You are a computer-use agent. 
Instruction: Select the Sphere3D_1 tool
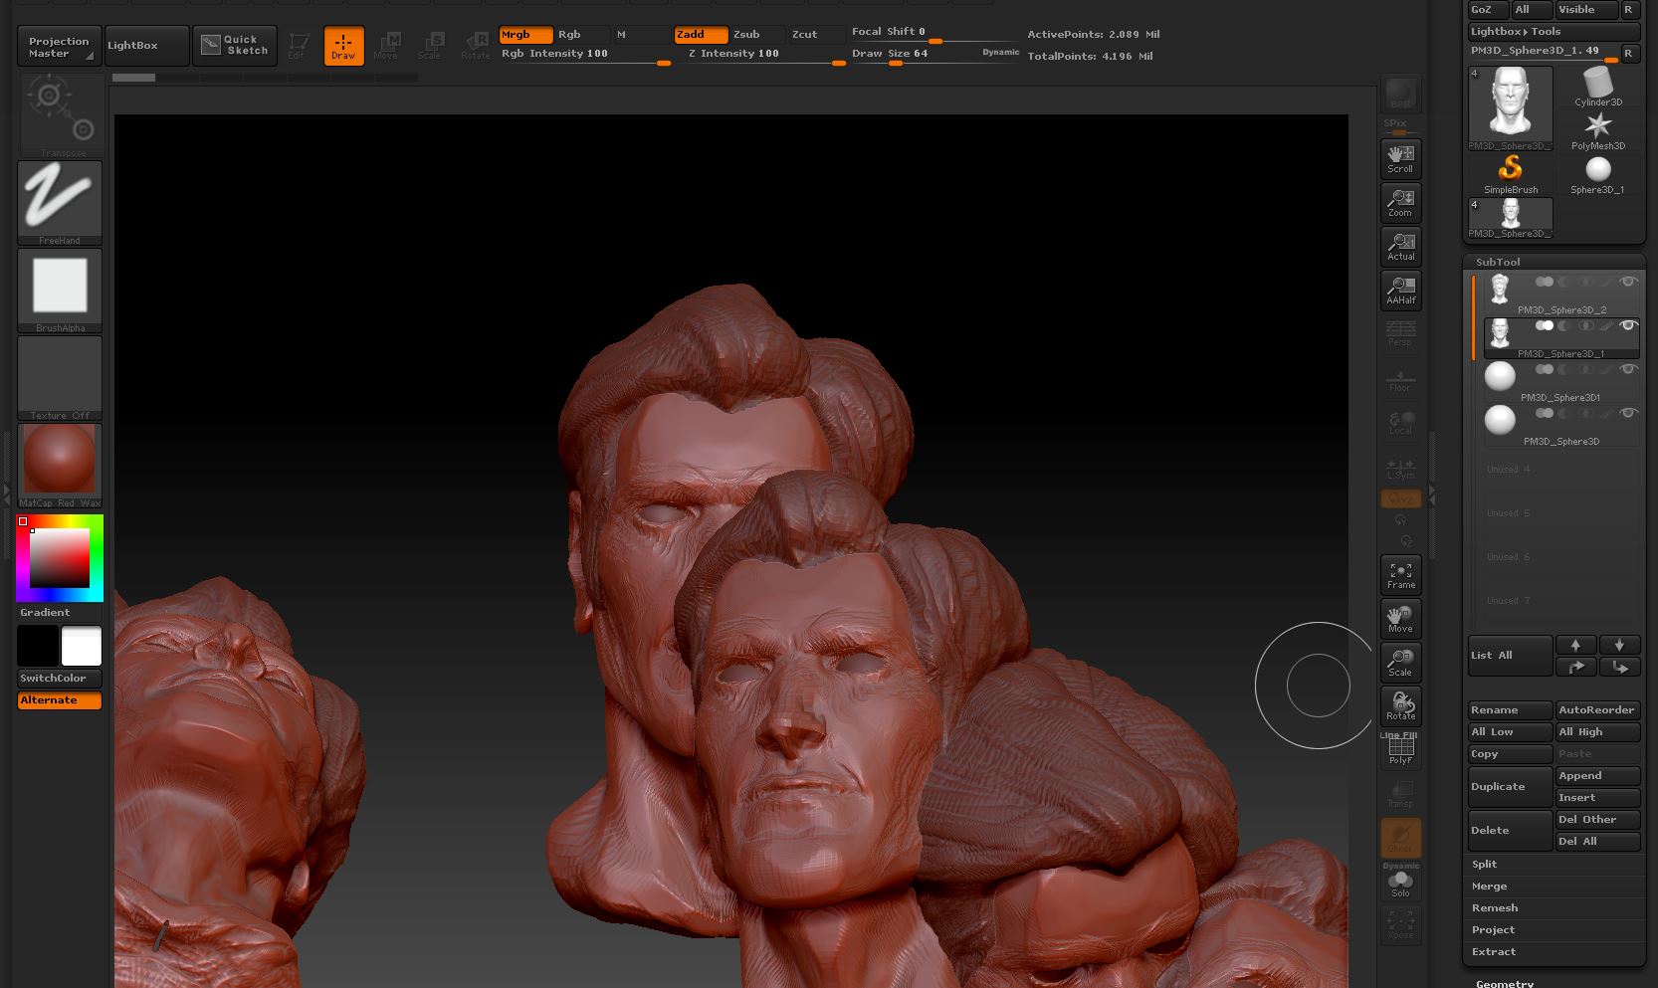[1598, 174]
